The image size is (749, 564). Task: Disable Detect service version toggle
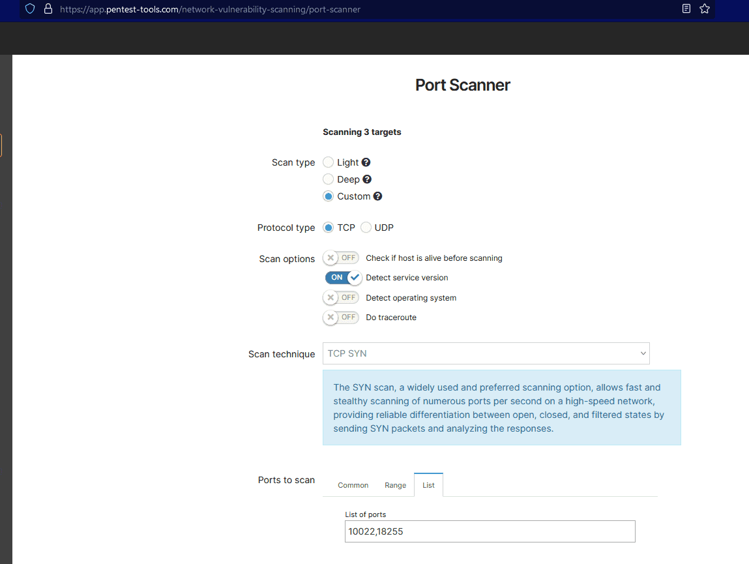[343, 278]
